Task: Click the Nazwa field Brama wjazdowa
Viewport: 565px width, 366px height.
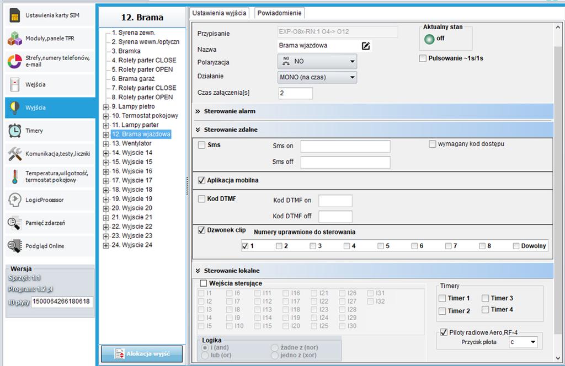Action: [318, 46]
